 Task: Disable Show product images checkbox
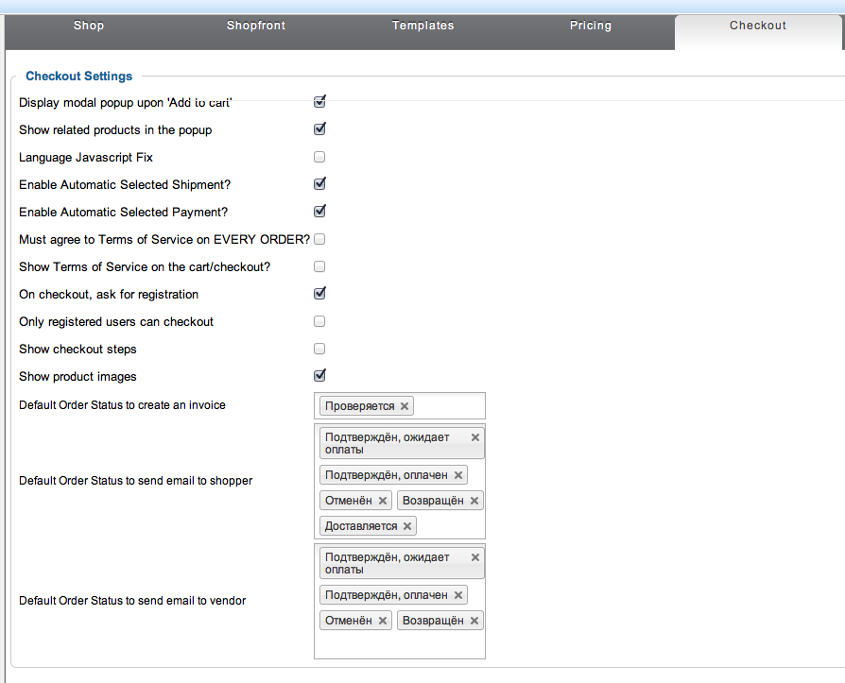click(319, 376)
